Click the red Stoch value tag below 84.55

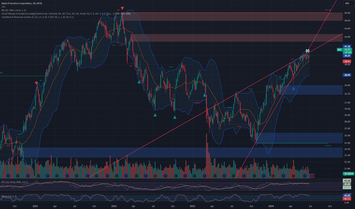347,199
